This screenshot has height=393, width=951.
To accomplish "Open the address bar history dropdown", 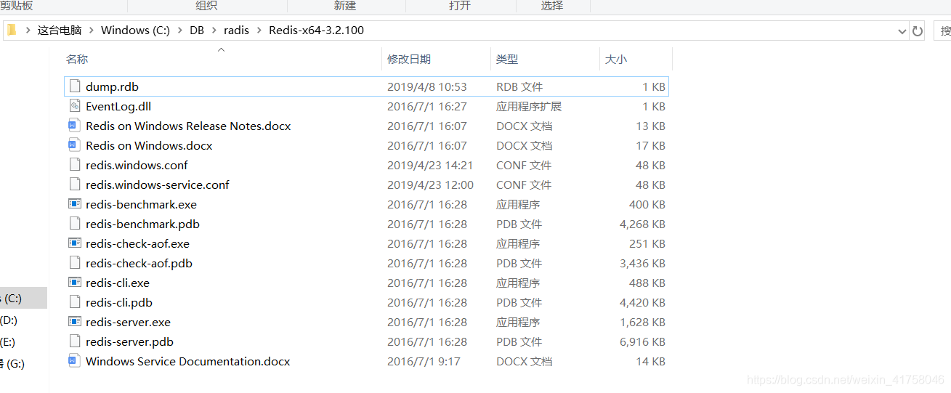I will coord(902,31).
